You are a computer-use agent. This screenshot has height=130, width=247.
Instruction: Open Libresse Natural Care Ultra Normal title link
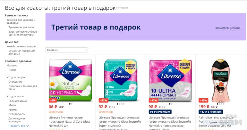click(69, 122)
